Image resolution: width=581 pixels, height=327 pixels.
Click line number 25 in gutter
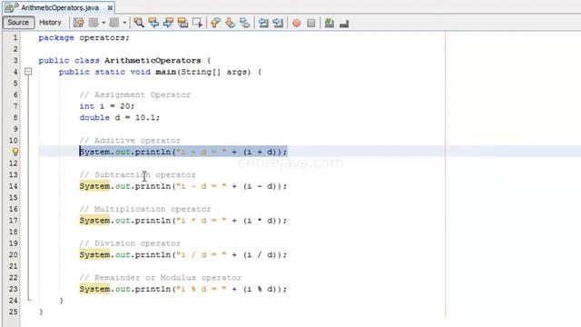click(x=14, y=312)
